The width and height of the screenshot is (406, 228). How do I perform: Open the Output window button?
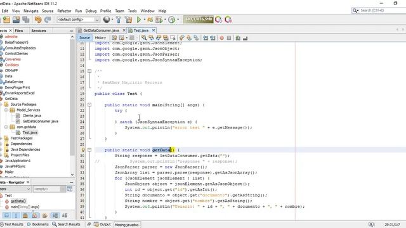click(x=102, y=224)
